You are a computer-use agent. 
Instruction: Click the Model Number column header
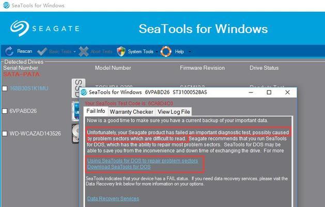point(113,68)
